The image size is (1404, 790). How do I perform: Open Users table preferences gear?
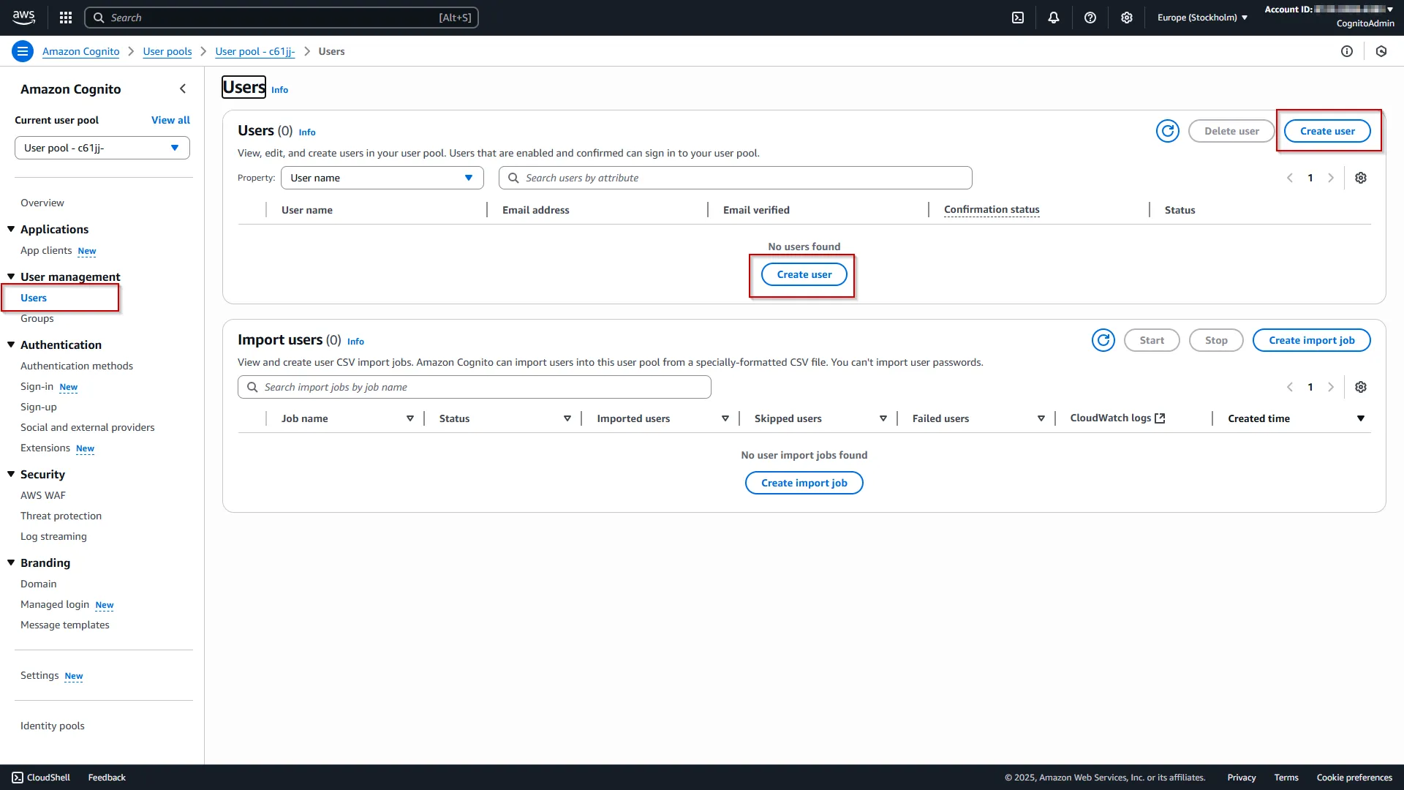point(1361,178)
